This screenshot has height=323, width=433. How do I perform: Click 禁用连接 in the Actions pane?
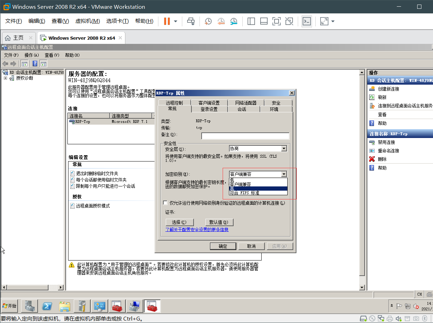(386, 142)
